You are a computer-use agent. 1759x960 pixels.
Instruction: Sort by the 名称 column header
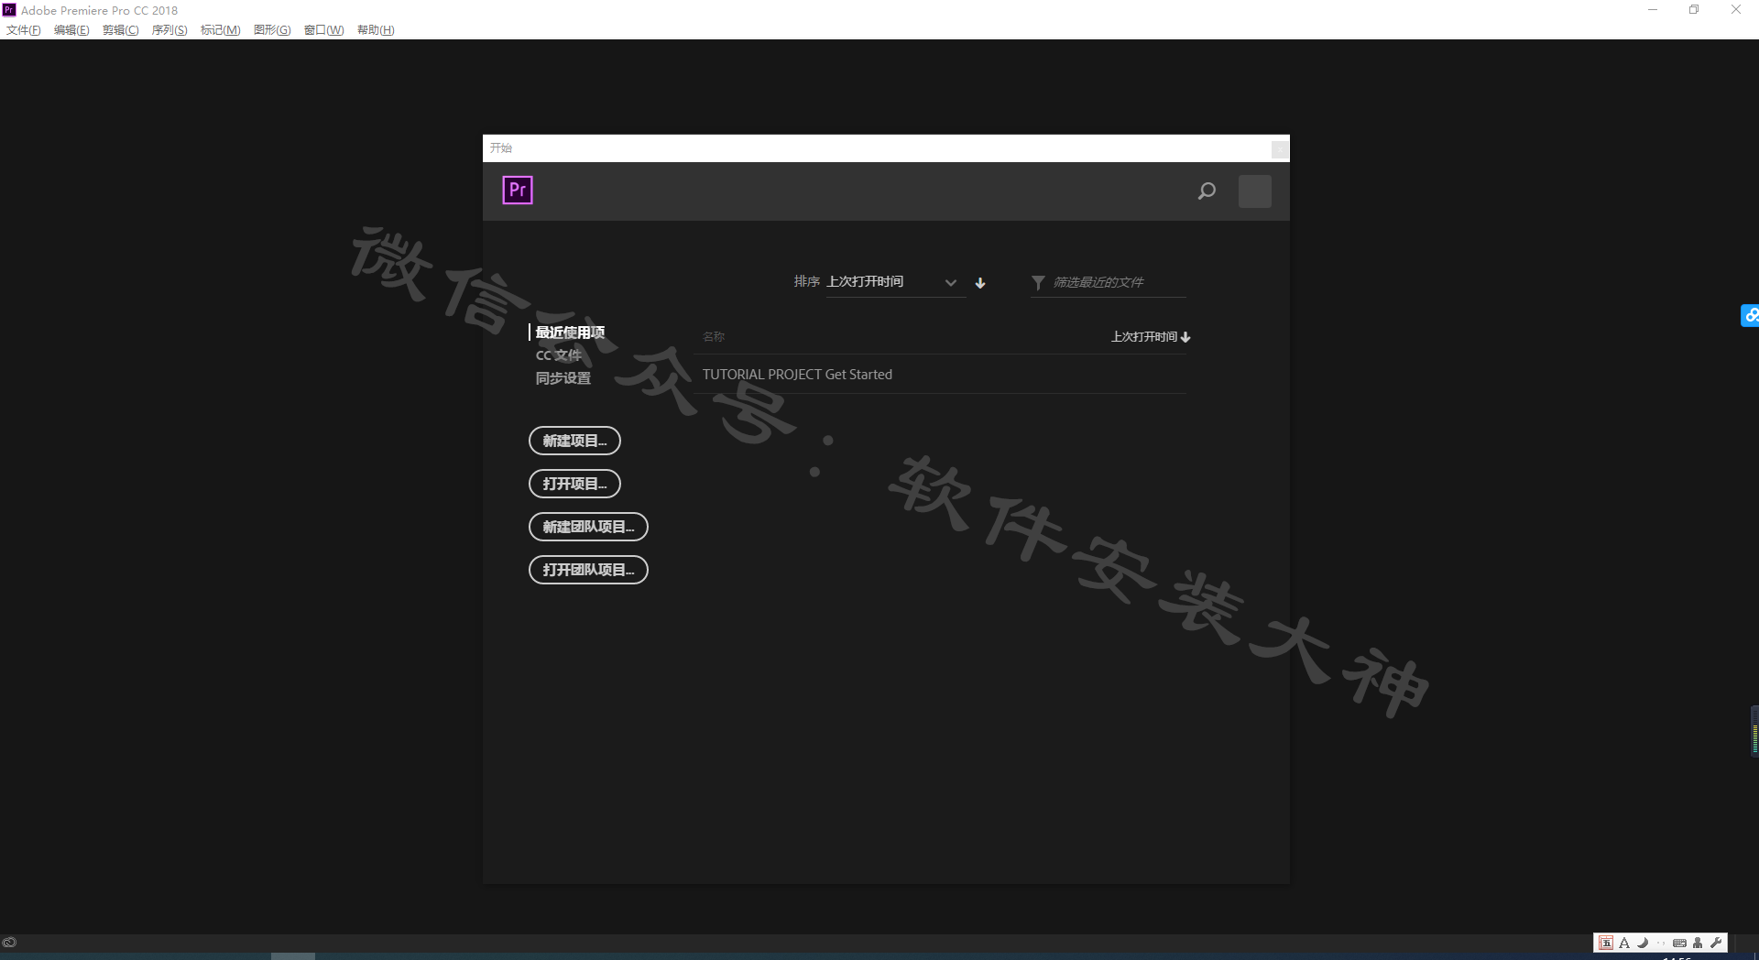(x=714, y=337)
